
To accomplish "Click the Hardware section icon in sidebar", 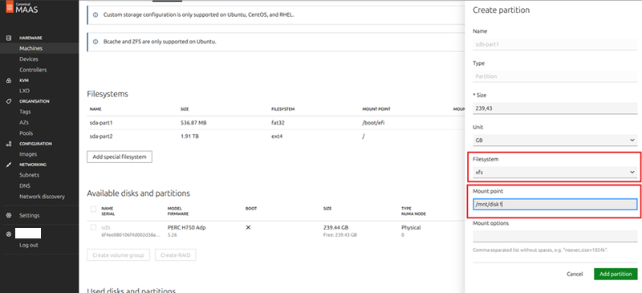I will [9, 38].
